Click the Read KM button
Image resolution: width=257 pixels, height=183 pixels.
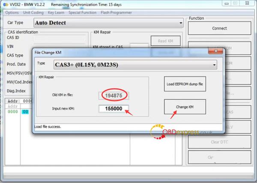pos(165,41)
